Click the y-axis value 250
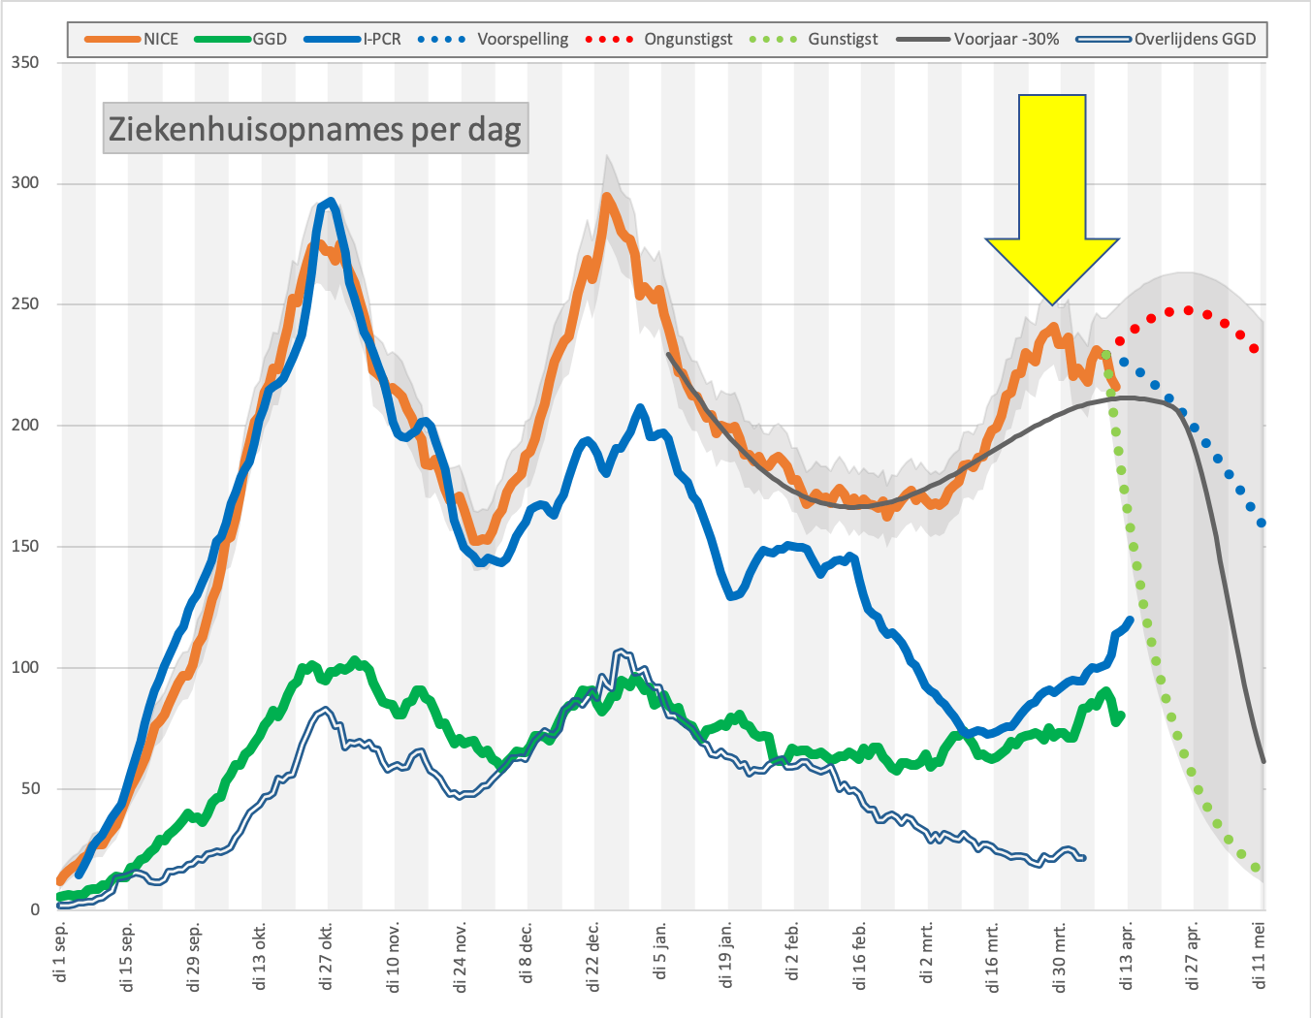Image resolution: width=1311 pixels, height=1018 pixels. tap(25, 304)
